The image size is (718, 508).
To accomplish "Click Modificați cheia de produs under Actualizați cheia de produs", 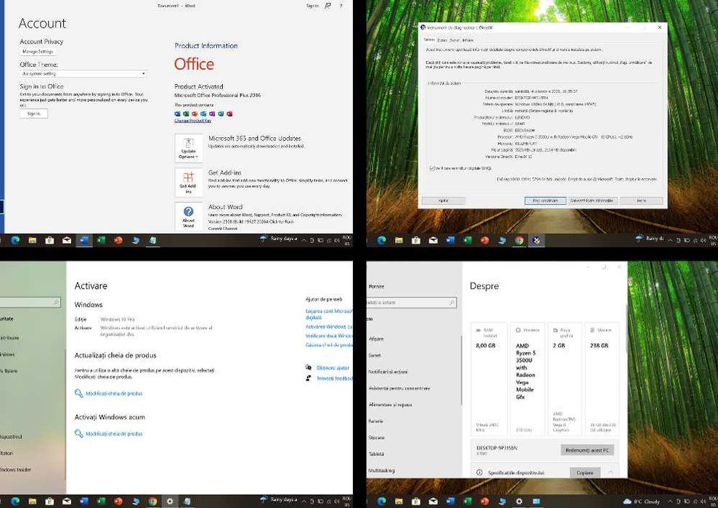I will coord(114,393).
